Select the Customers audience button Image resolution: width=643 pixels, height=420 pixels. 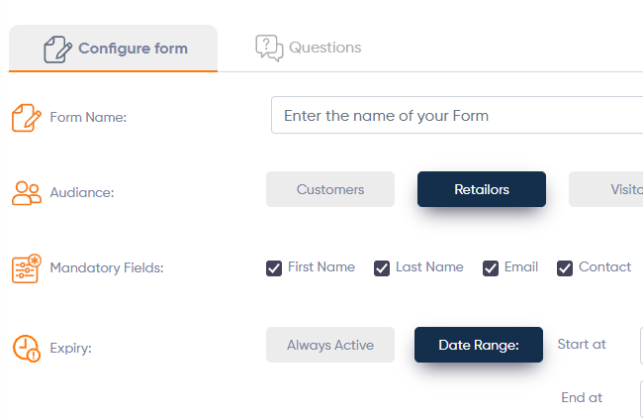pyautogui.click(x=330, y=189)
